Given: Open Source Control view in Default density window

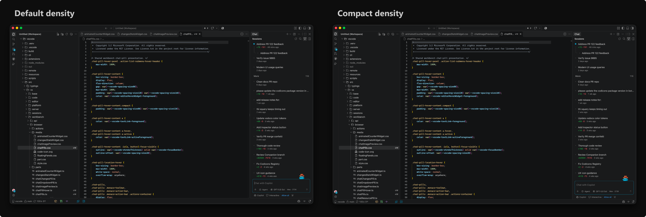Looking at the screenshot, I should pyautogui.click(x=13, y=44).
